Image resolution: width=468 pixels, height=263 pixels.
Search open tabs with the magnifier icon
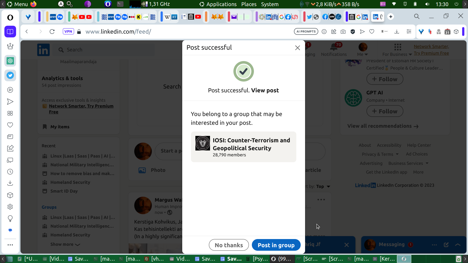pos(417,16)
